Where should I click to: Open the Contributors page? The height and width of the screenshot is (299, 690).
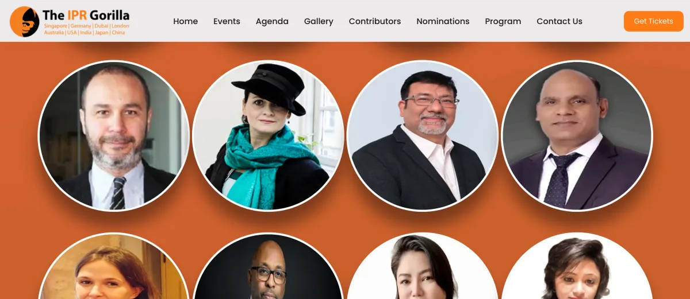click(x=375, y=21)
